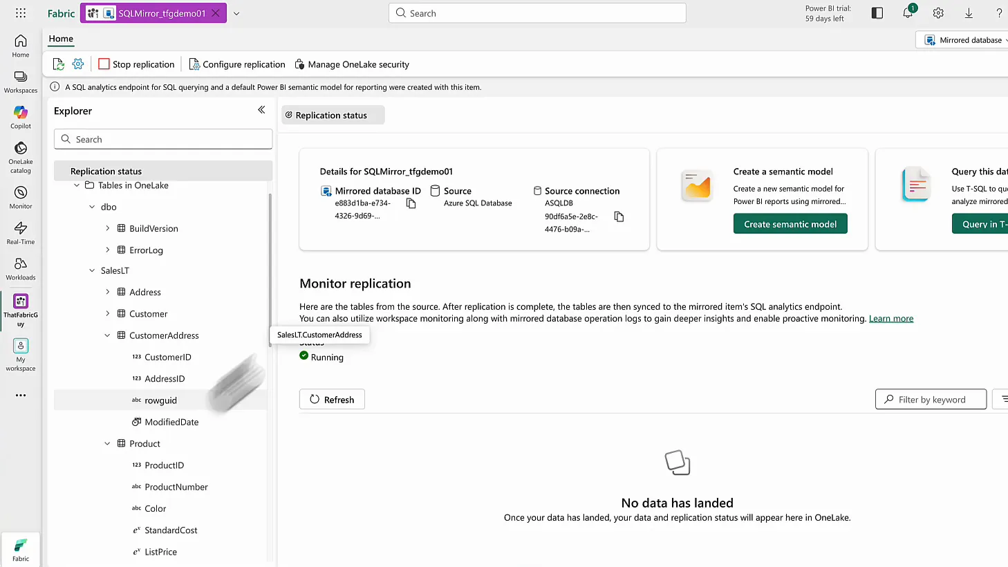
Task: Click the Filter by keyword field
Action: click(931, 400)
